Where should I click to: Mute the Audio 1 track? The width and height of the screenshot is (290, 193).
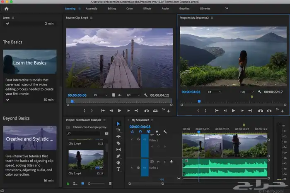(x=158, y=162)
